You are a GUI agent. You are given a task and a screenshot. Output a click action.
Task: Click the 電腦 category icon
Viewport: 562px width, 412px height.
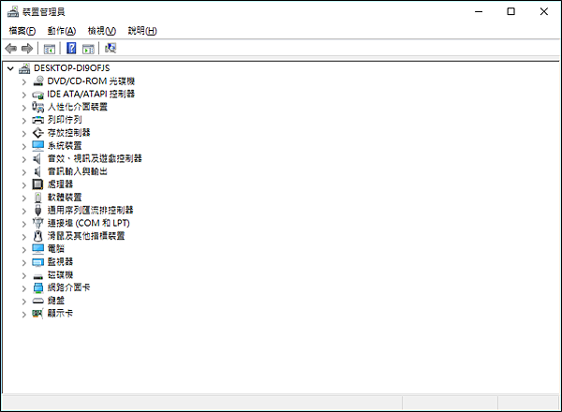38,249
